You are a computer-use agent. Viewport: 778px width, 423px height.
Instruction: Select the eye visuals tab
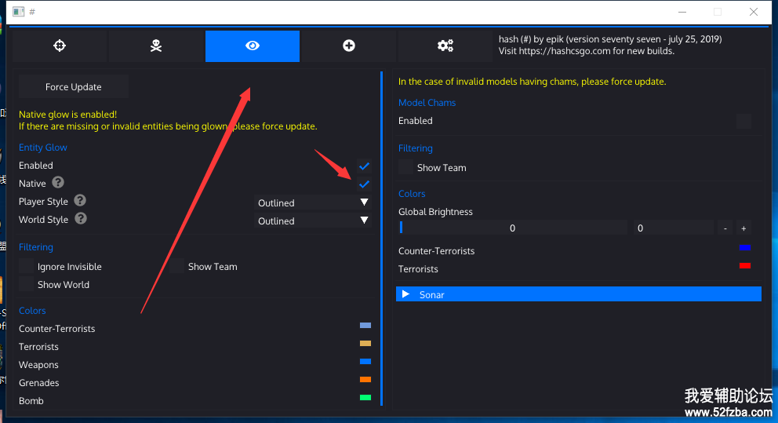coord(252,46)
